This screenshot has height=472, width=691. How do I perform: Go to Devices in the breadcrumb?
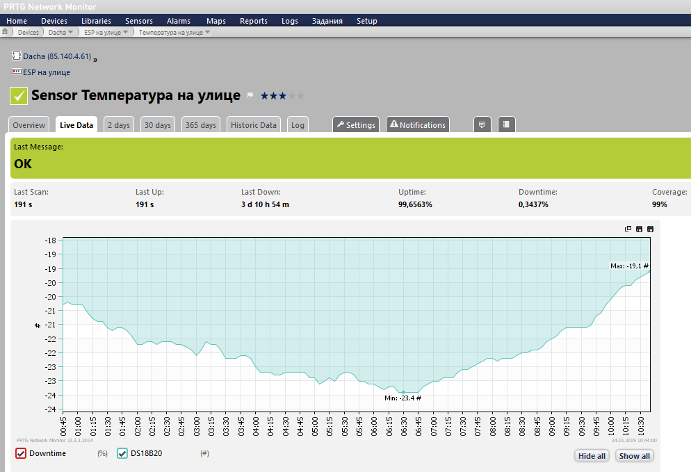29,32
